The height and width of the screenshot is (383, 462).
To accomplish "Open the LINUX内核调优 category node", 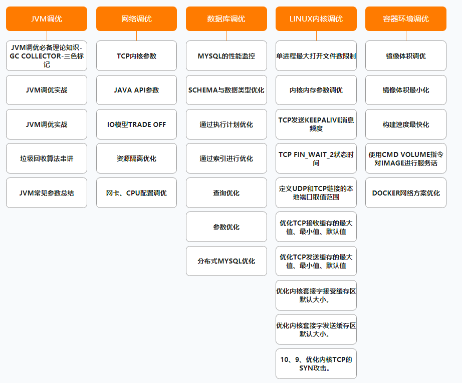I will coord(316,18).
